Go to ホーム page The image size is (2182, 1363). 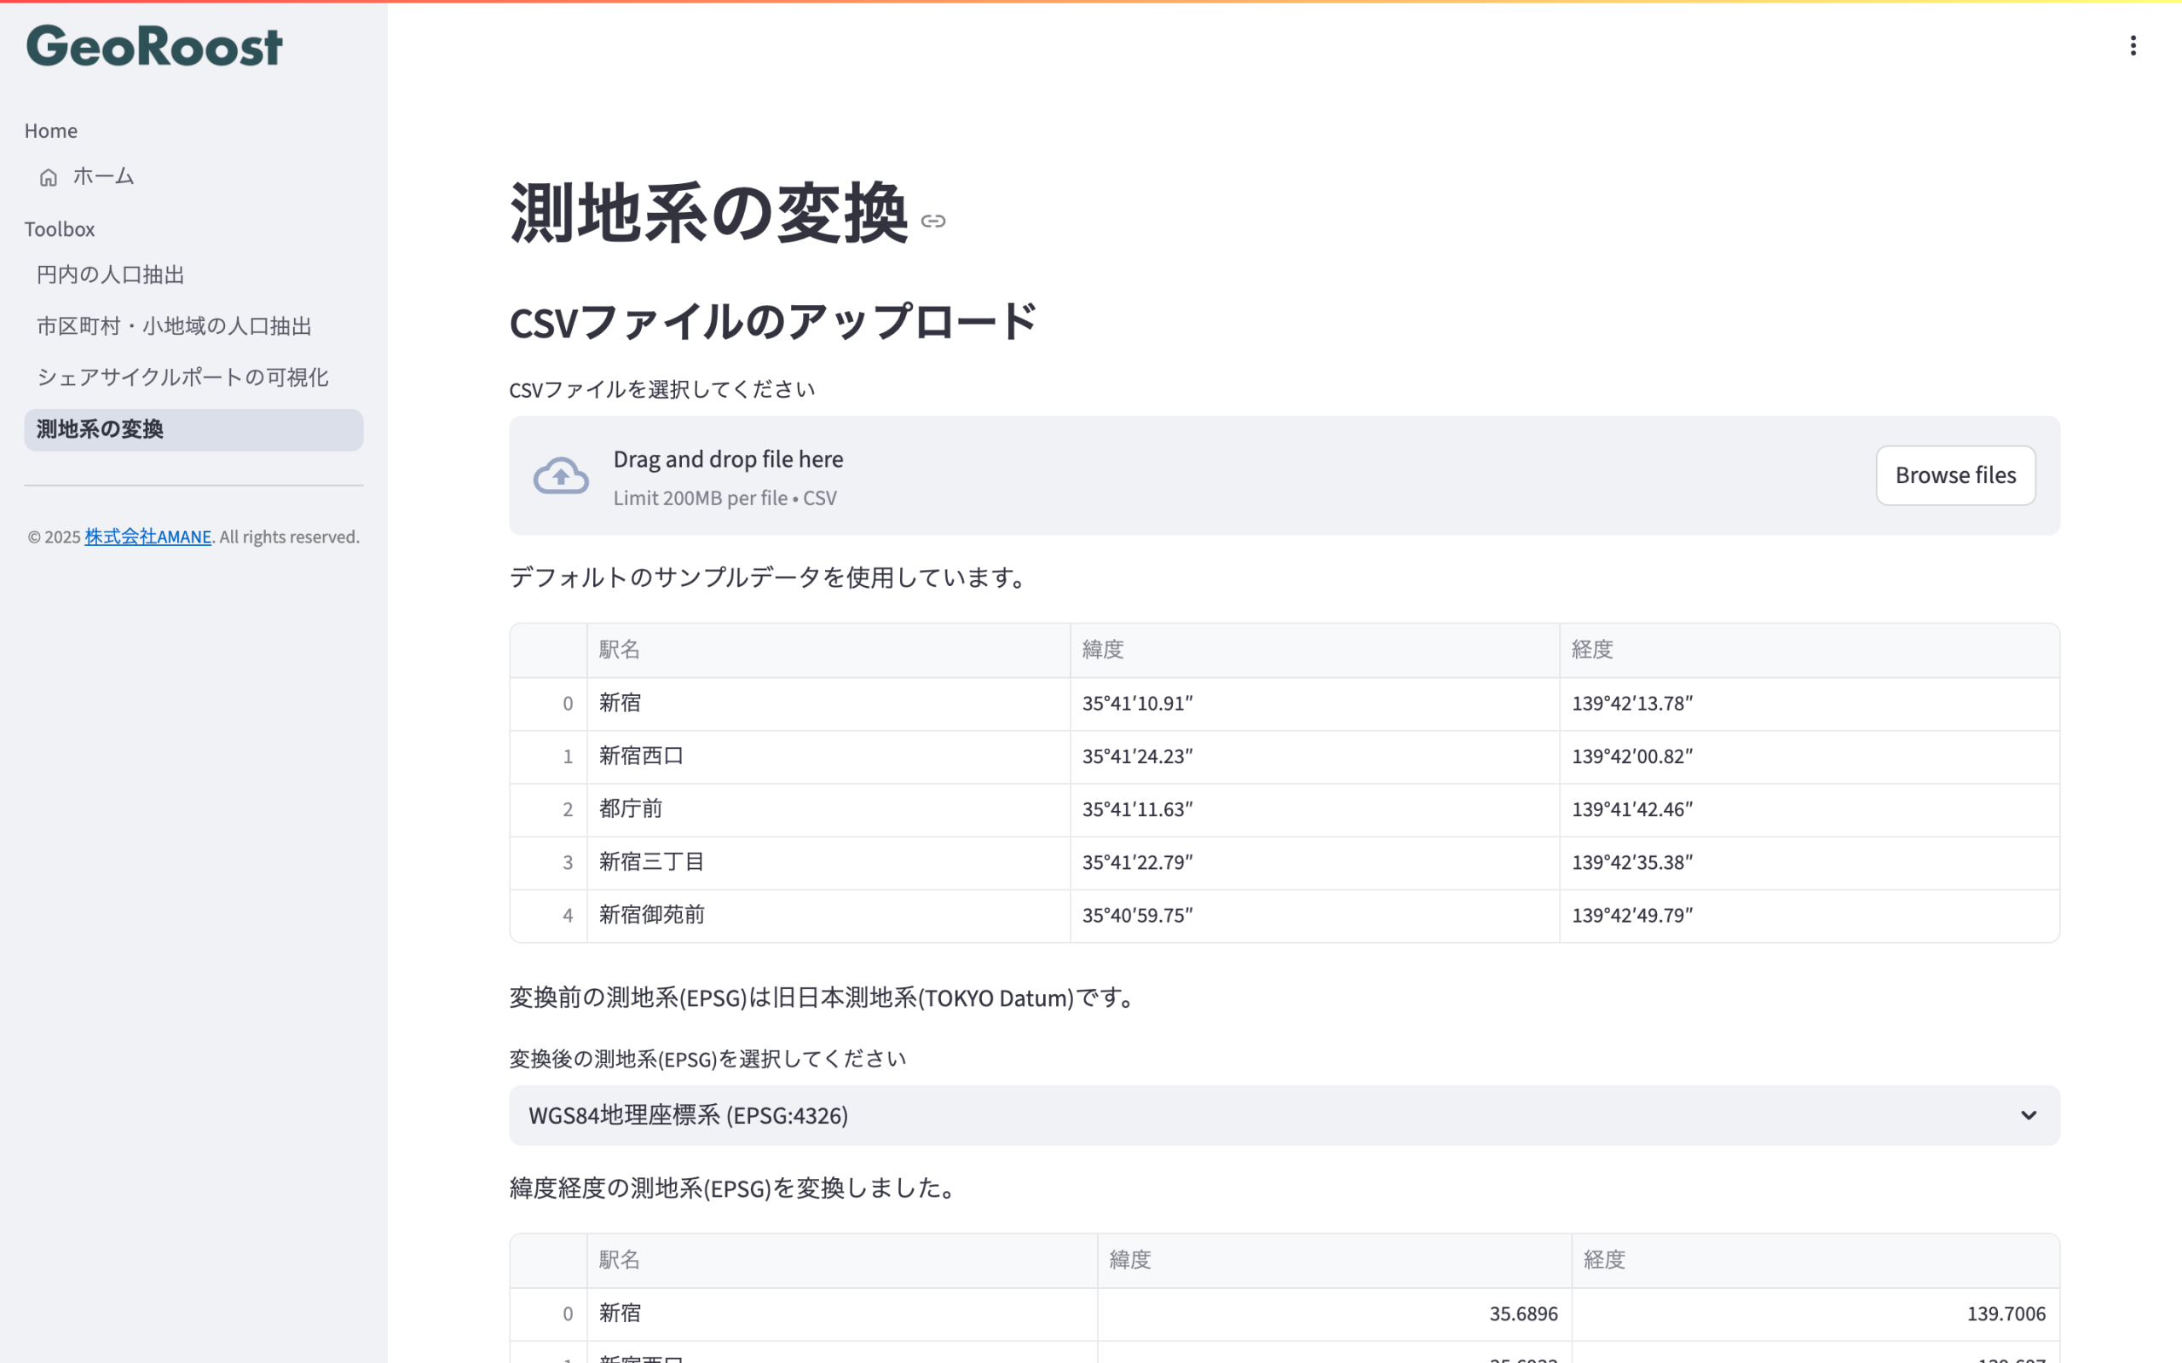104,176
